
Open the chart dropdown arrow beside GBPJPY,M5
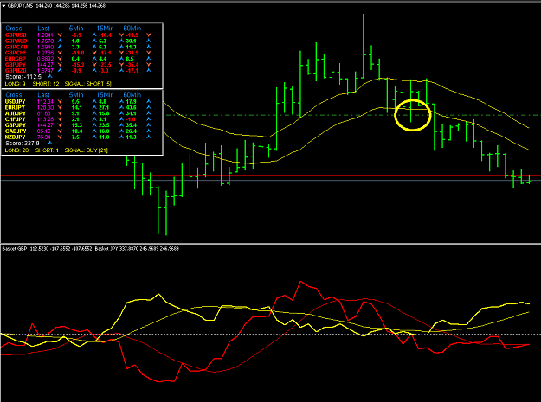coord(3,6)
